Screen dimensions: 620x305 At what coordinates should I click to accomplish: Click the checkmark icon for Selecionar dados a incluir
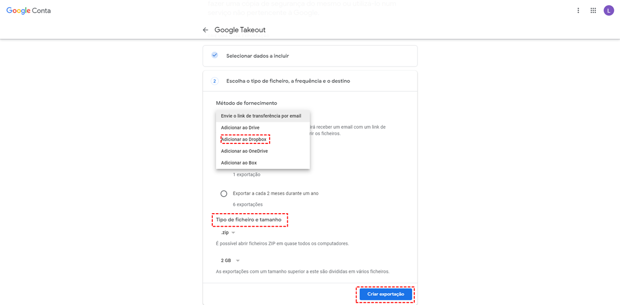[214, 55]
